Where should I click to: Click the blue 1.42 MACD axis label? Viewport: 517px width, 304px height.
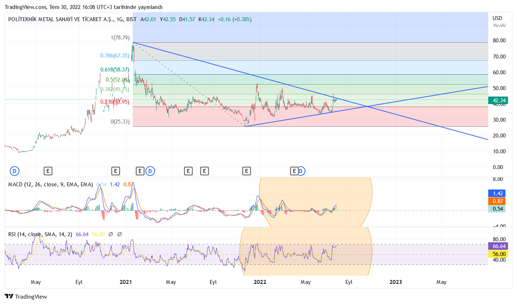click(x=497, y=193)
